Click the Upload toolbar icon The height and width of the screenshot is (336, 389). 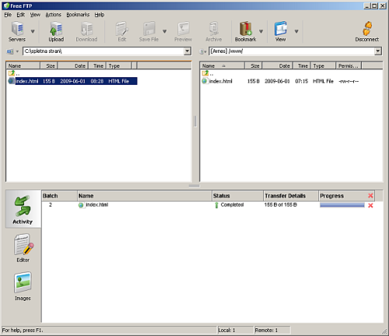[x=56, y=32]
